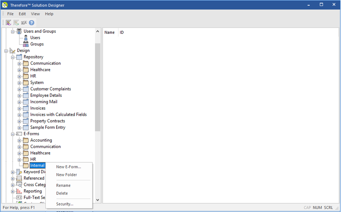The width and height of the screenshot is (341, 212).
Task: Select Rename in the context menu
Action: (x=63, y=185)
